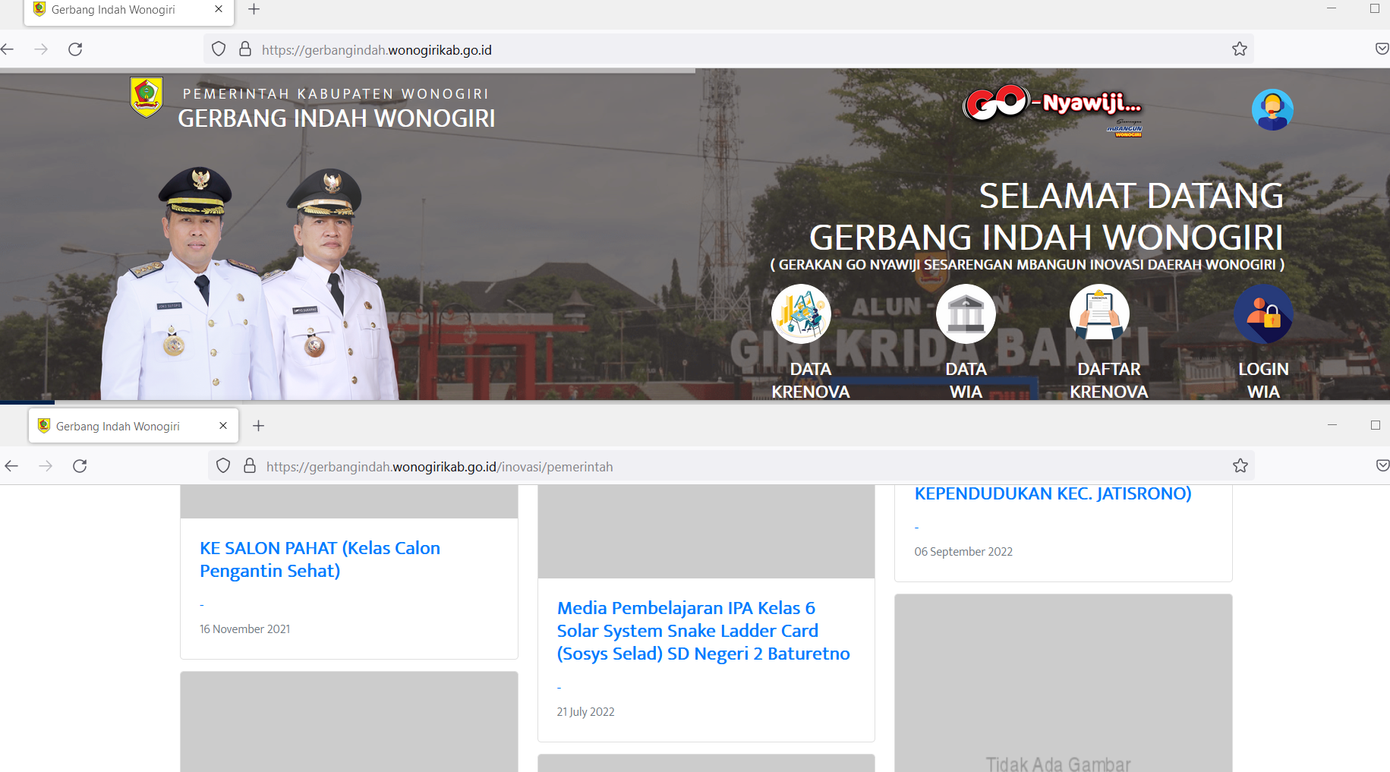Click the customer support avatar icon
The image size is (1390, 772).
[x=1272, y=110]
